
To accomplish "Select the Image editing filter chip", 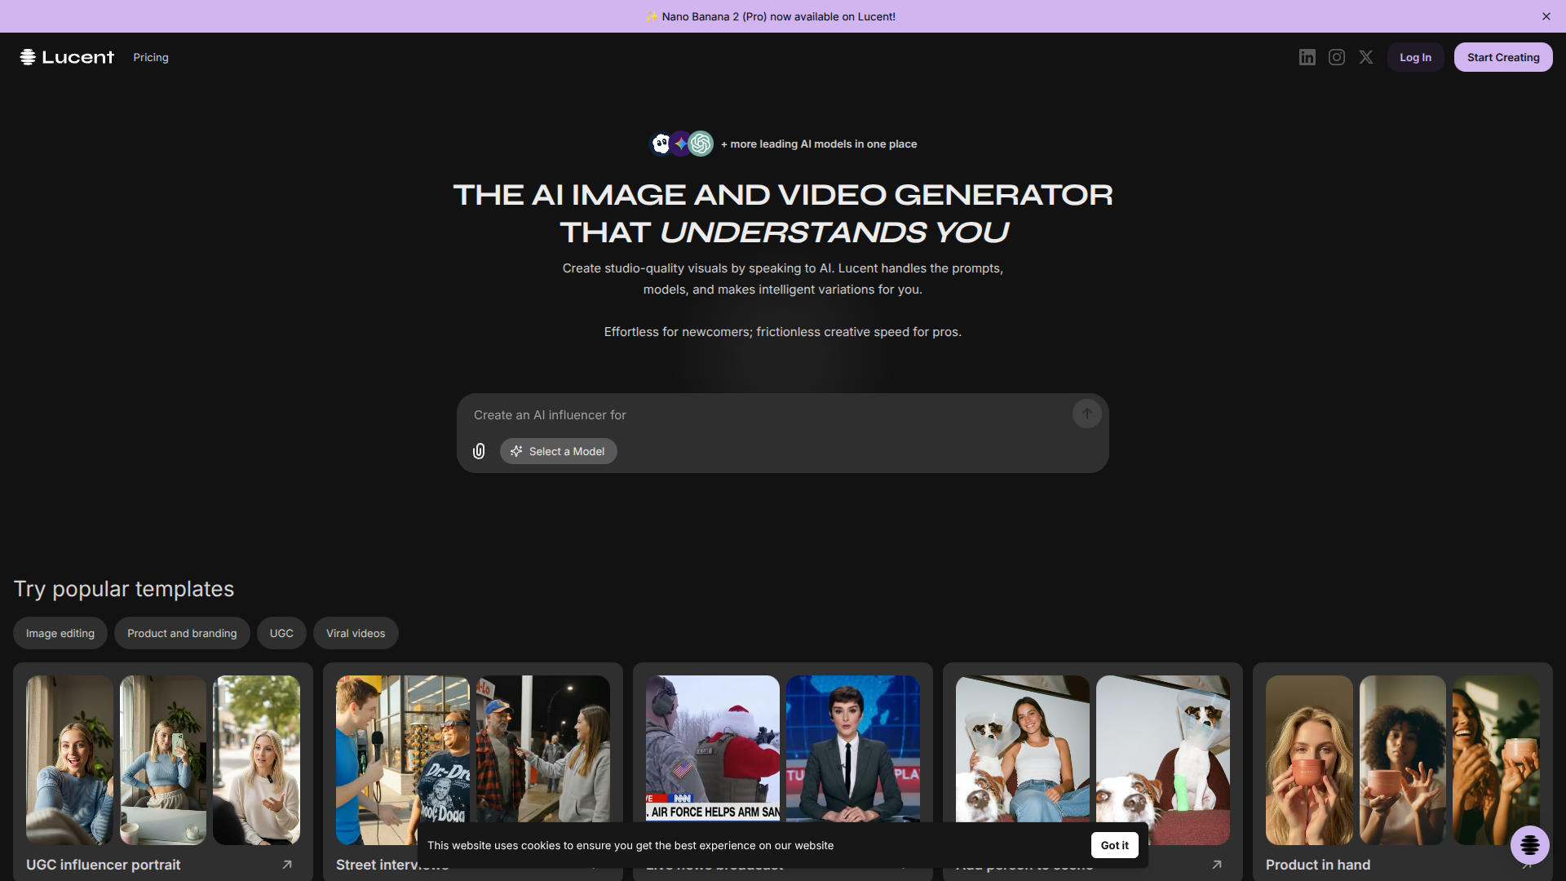I will [60, 633].
